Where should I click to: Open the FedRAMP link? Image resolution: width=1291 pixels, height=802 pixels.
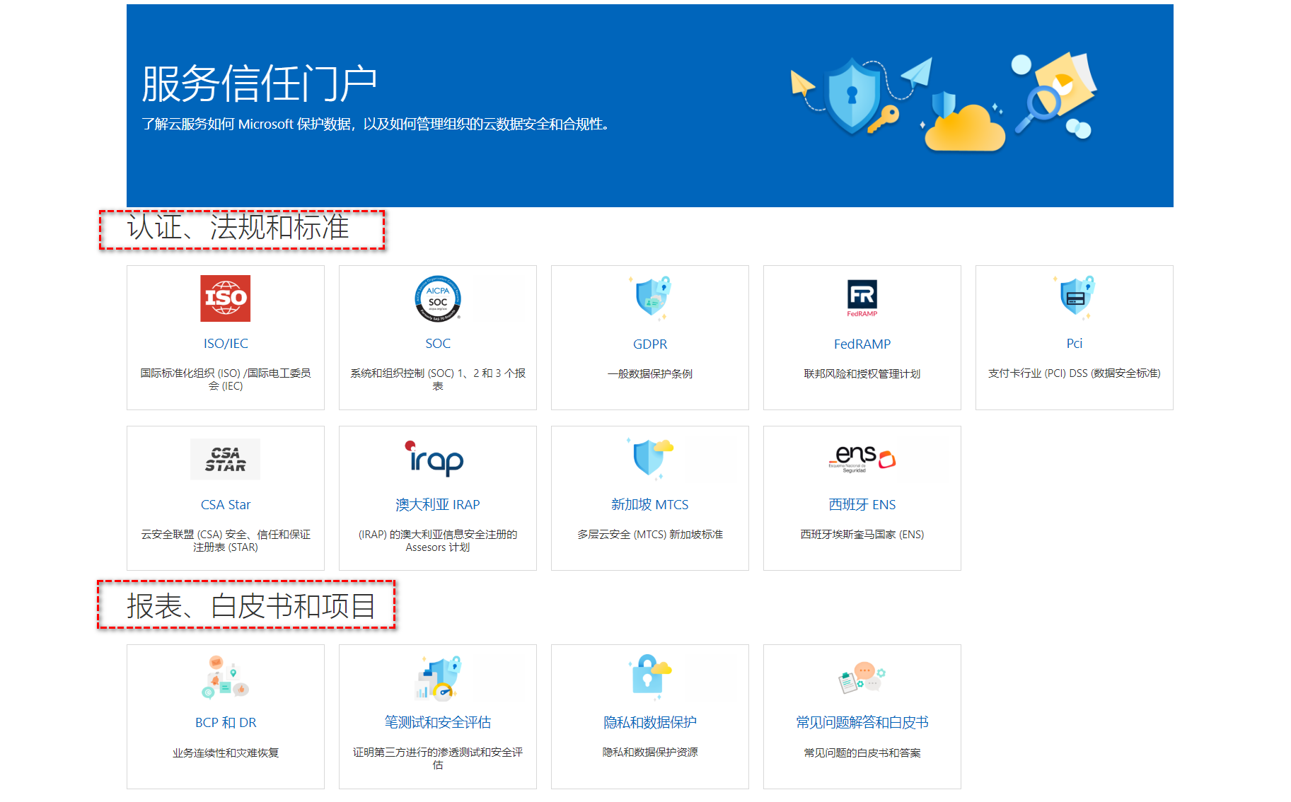[862, 344]
